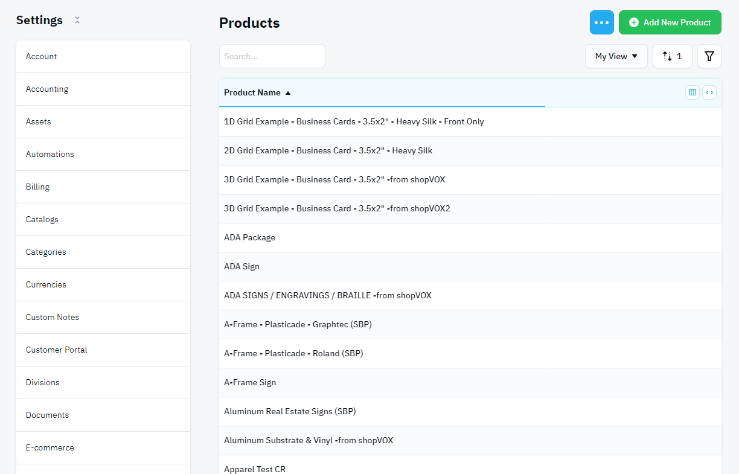The height and width of the screenshot is (474, 739).
Task: Open the blue ellipsis options icon
Action: coord(601,22)
